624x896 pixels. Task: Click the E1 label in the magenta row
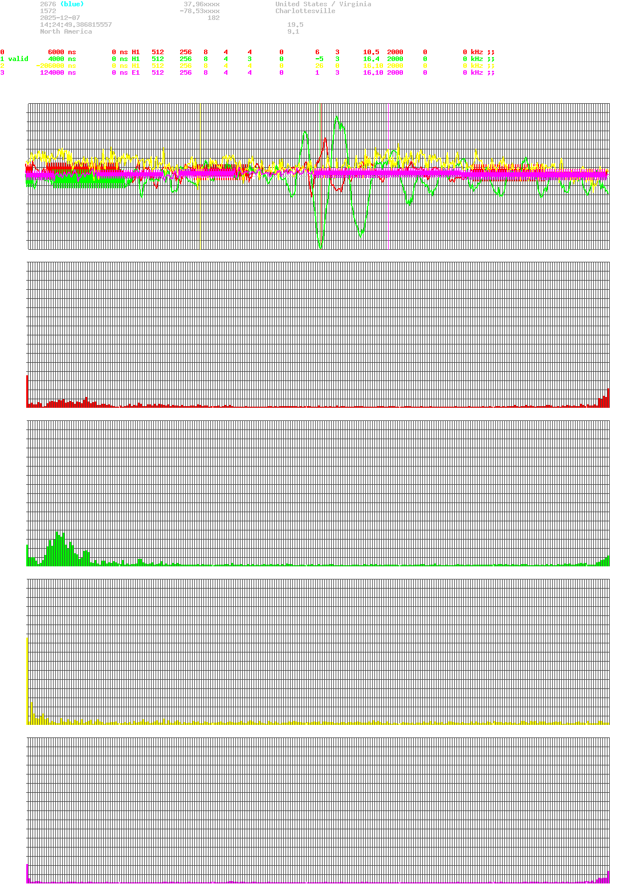click(x=136, y=72)
